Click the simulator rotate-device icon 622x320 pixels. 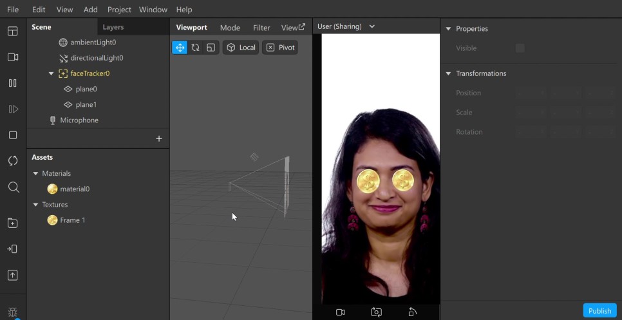412,312
